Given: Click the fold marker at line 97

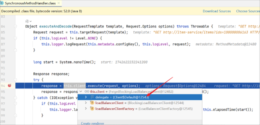Looking at the screenshot, I should click(x=15, y=103).
